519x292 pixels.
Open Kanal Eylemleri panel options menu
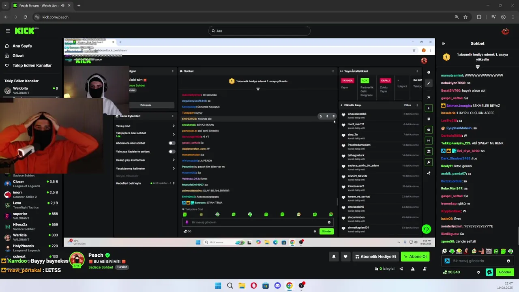point(173,116)
